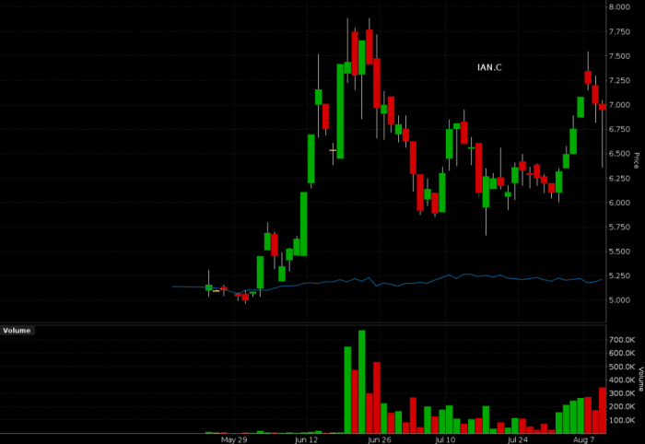
Task: Click the 100.0K volume axis label
Action: [x=622, y=420]
